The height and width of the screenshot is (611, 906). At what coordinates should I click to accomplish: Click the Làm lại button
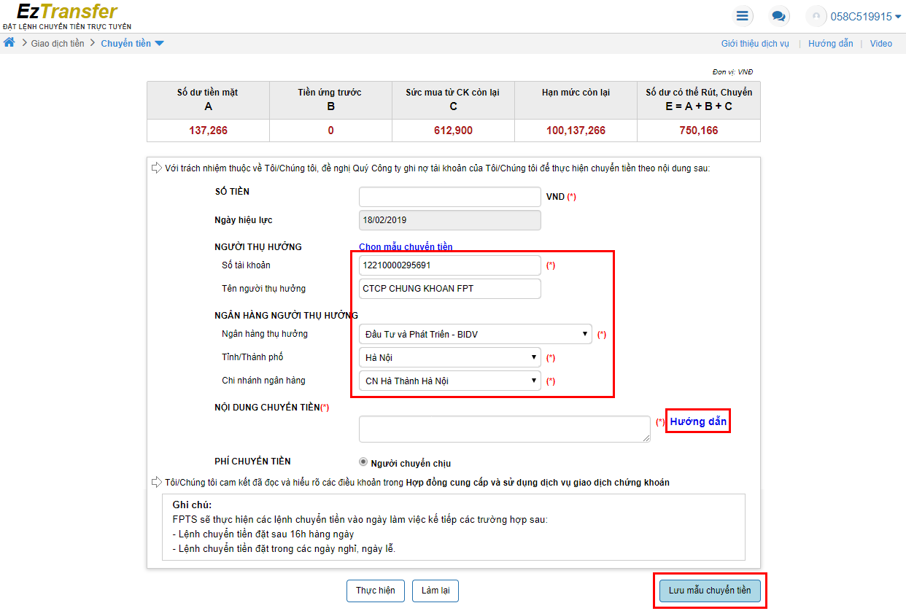435,591
